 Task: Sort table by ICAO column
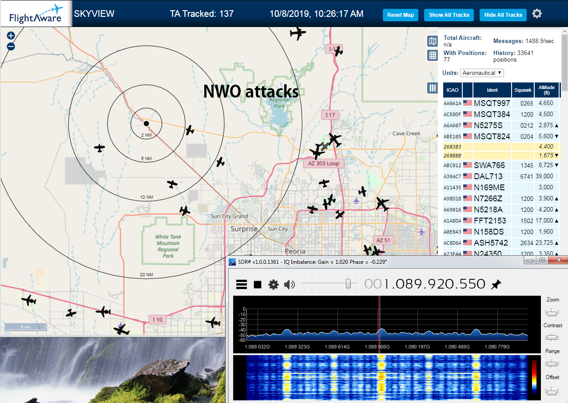tap(453, 90)
